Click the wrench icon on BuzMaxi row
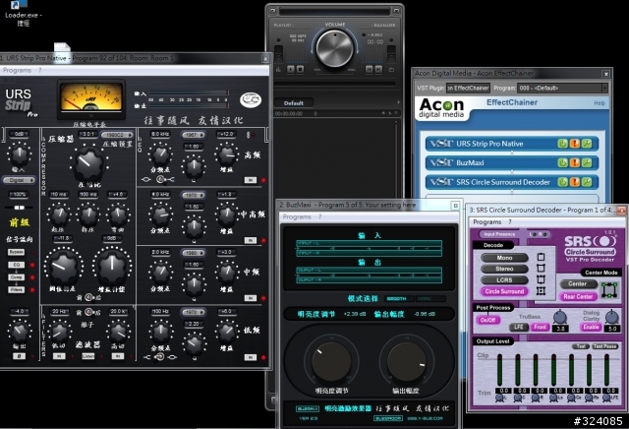The height and width of the screenshot is (429, 629). [x=587, y=162]
